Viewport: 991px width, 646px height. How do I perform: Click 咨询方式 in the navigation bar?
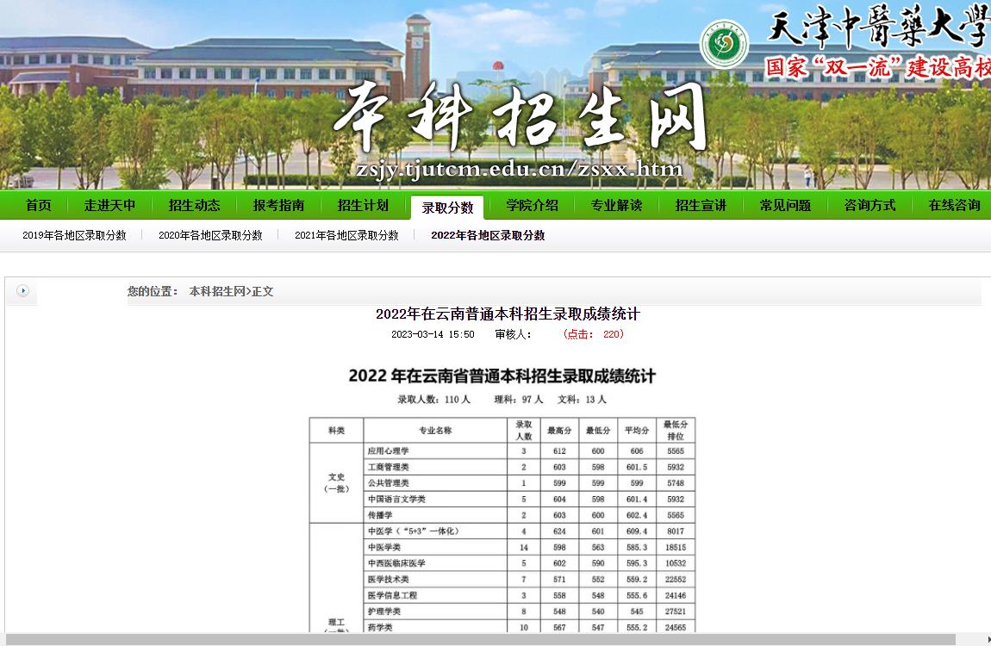869,205
